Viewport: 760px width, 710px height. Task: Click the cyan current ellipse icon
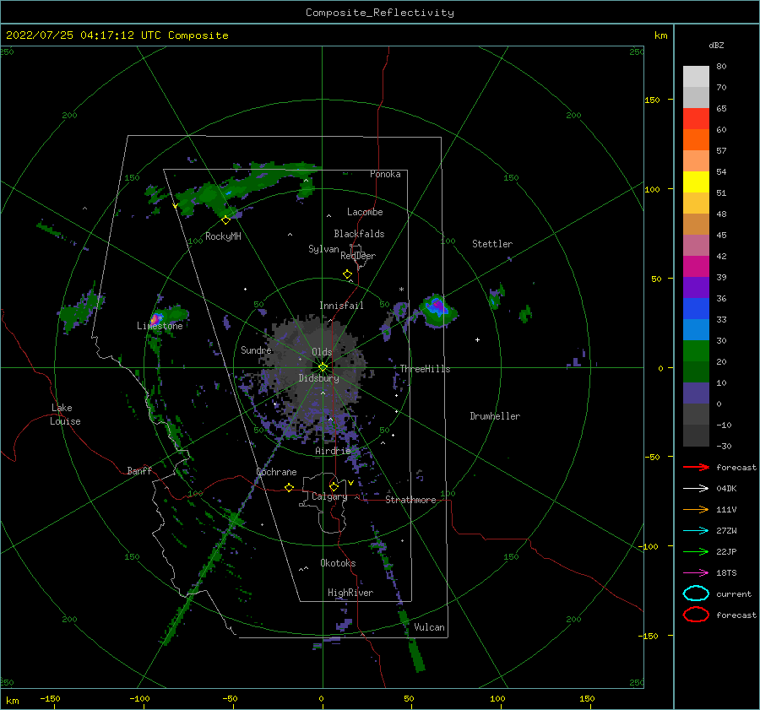coord(696,593)
